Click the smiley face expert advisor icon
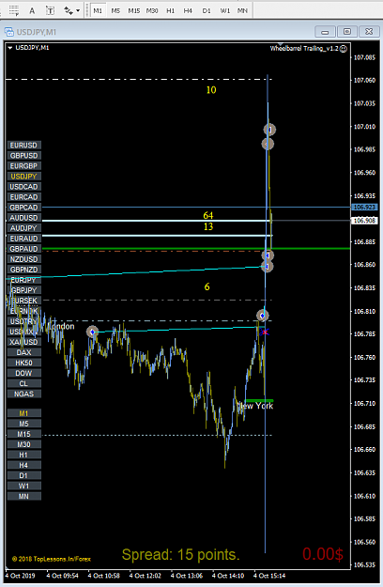The image size is (383, 587). pos(344,48)
